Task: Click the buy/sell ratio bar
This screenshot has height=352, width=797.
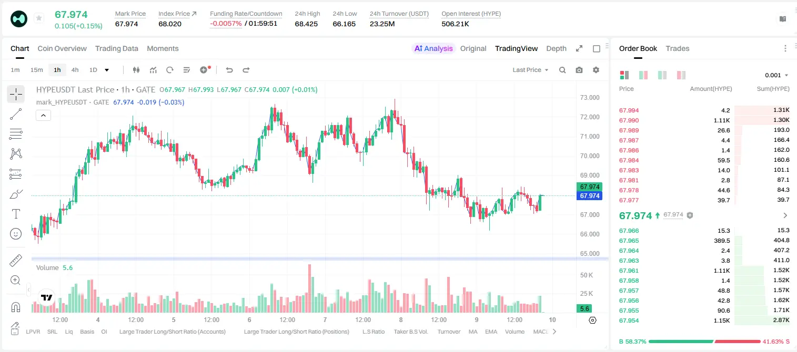Action: (704, 341)
